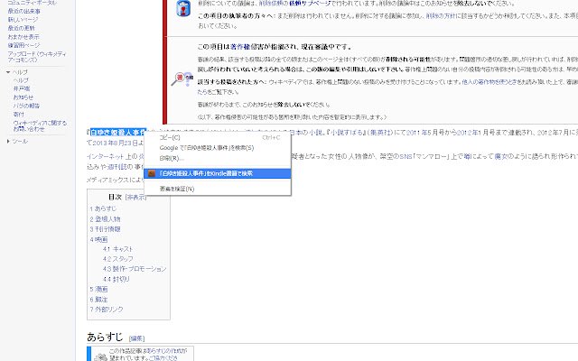The image size is (578, 361).
Task: Open the お知らせ sidebar link
Action: pyautogui.click(x=23, y=97)
